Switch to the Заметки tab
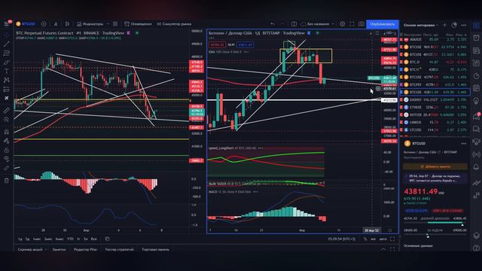 tap(59, 249)
